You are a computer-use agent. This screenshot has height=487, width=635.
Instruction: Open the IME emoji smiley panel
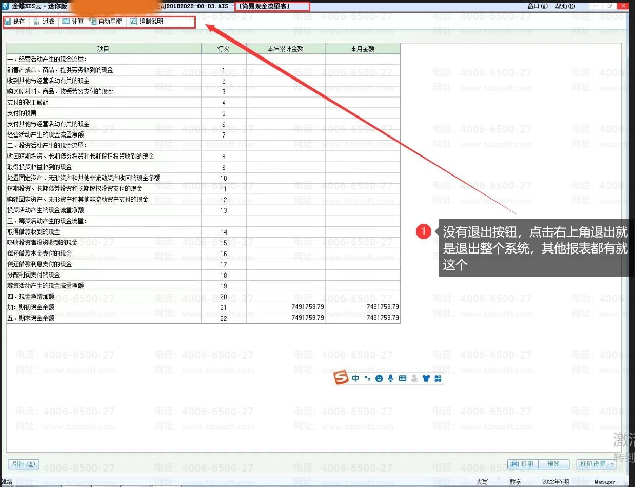point(379,378)
